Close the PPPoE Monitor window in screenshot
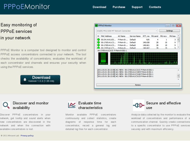 tap(179, 25)
